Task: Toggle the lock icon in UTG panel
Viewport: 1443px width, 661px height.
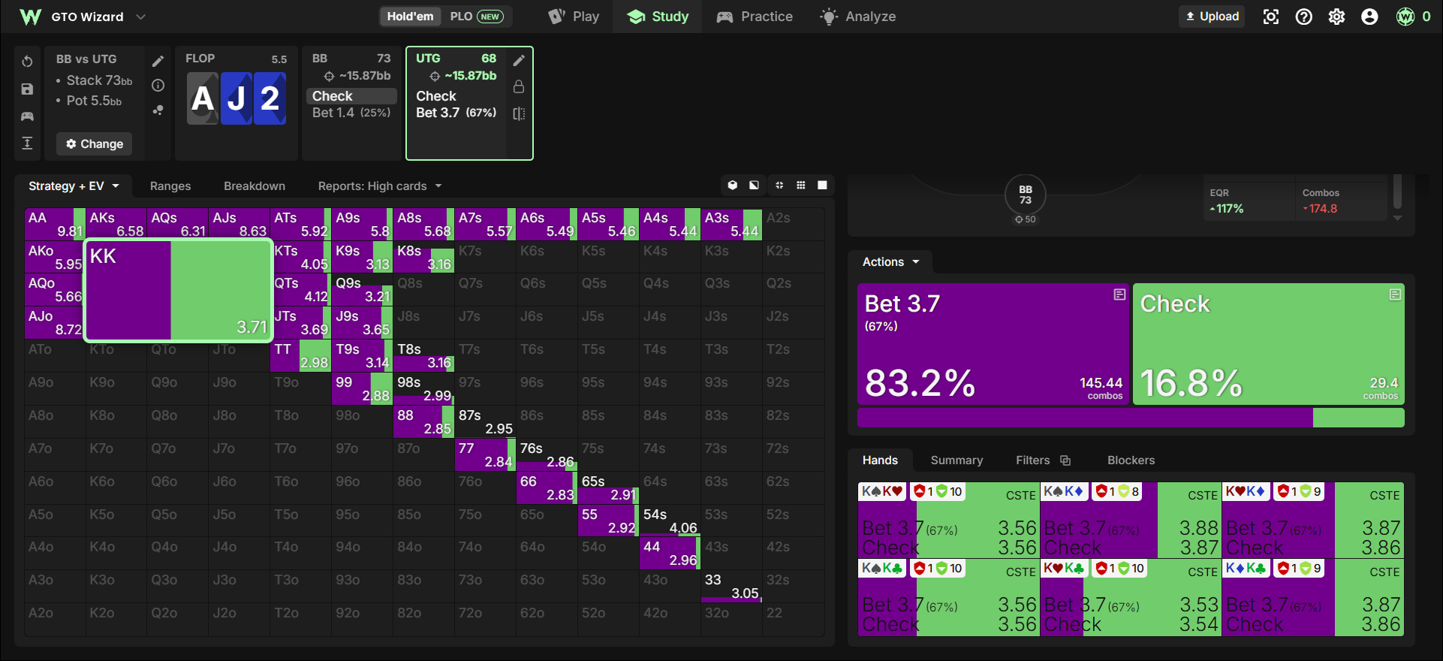Action: (519, 87)
